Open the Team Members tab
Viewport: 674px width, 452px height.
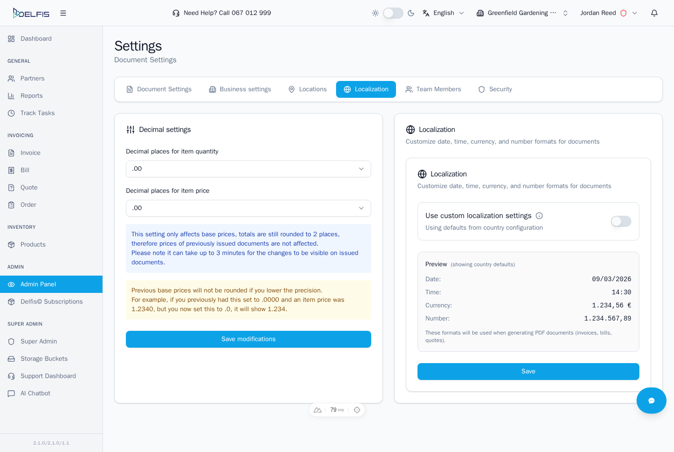click(433, 89)
